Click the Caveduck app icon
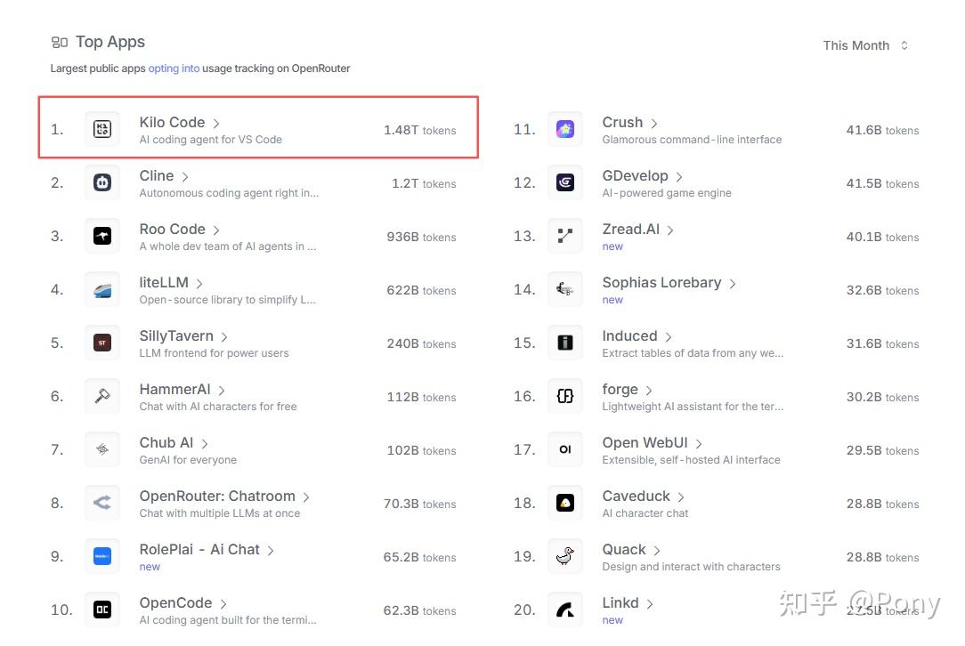965x646 pixels. click(565, 504)
